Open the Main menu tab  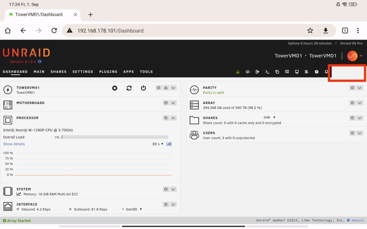click(39, 72)
